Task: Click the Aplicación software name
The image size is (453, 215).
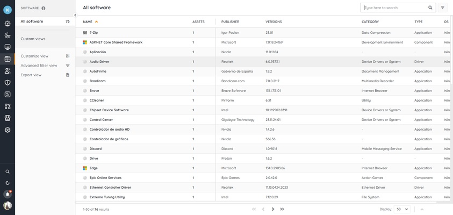Action: [98, 52]
